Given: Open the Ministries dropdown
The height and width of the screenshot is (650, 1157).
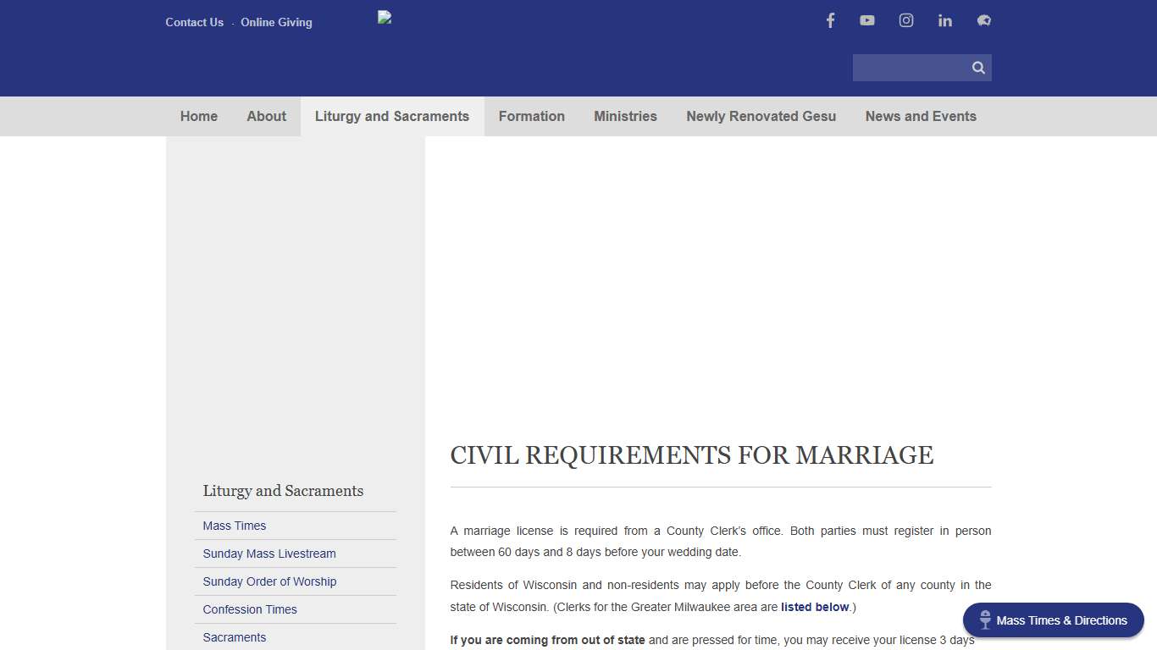Looking at the screenshot, I should click(x=625, y=116).
